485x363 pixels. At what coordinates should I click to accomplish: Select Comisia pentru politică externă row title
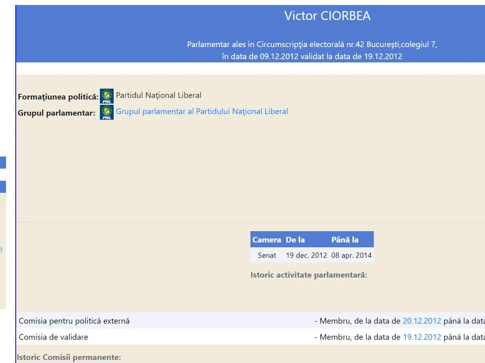[74, 321]
